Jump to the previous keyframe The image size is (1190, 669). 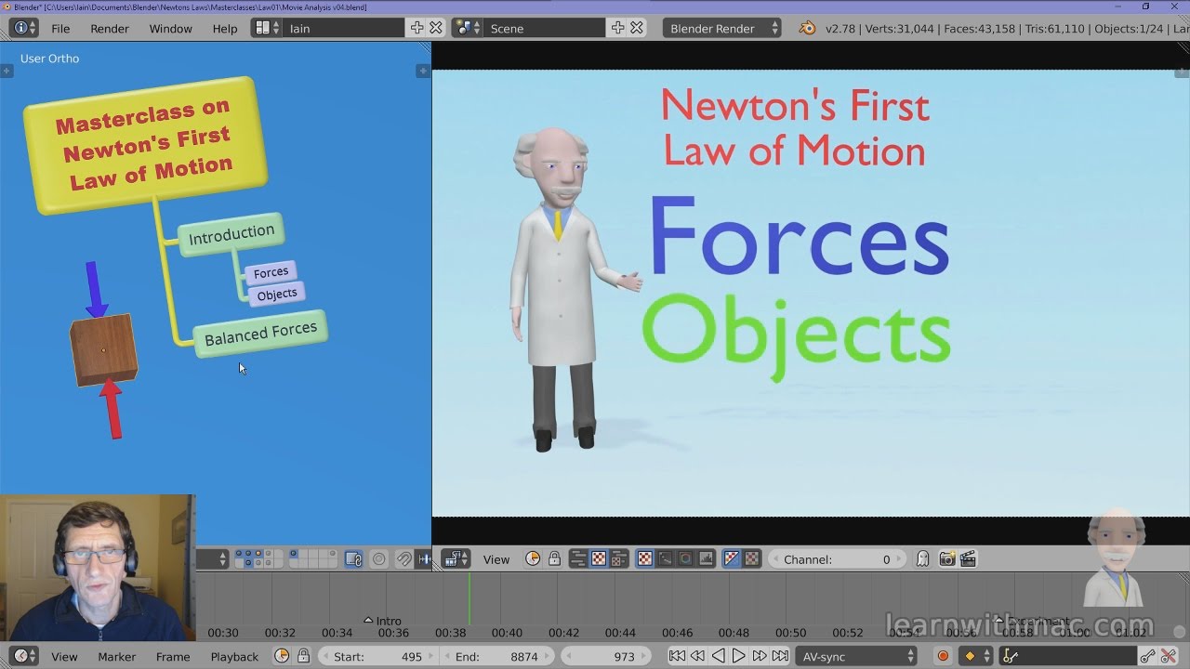click(x=697, y=657)
